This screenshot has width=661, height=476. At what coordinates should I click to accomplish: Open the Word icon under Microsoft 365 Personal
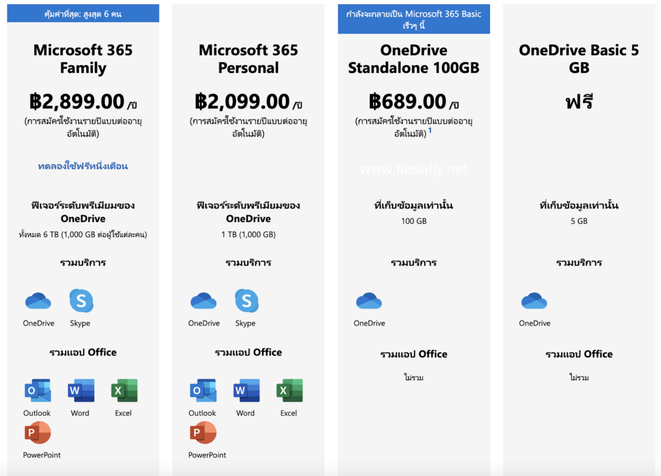click(x=246, y=391)
